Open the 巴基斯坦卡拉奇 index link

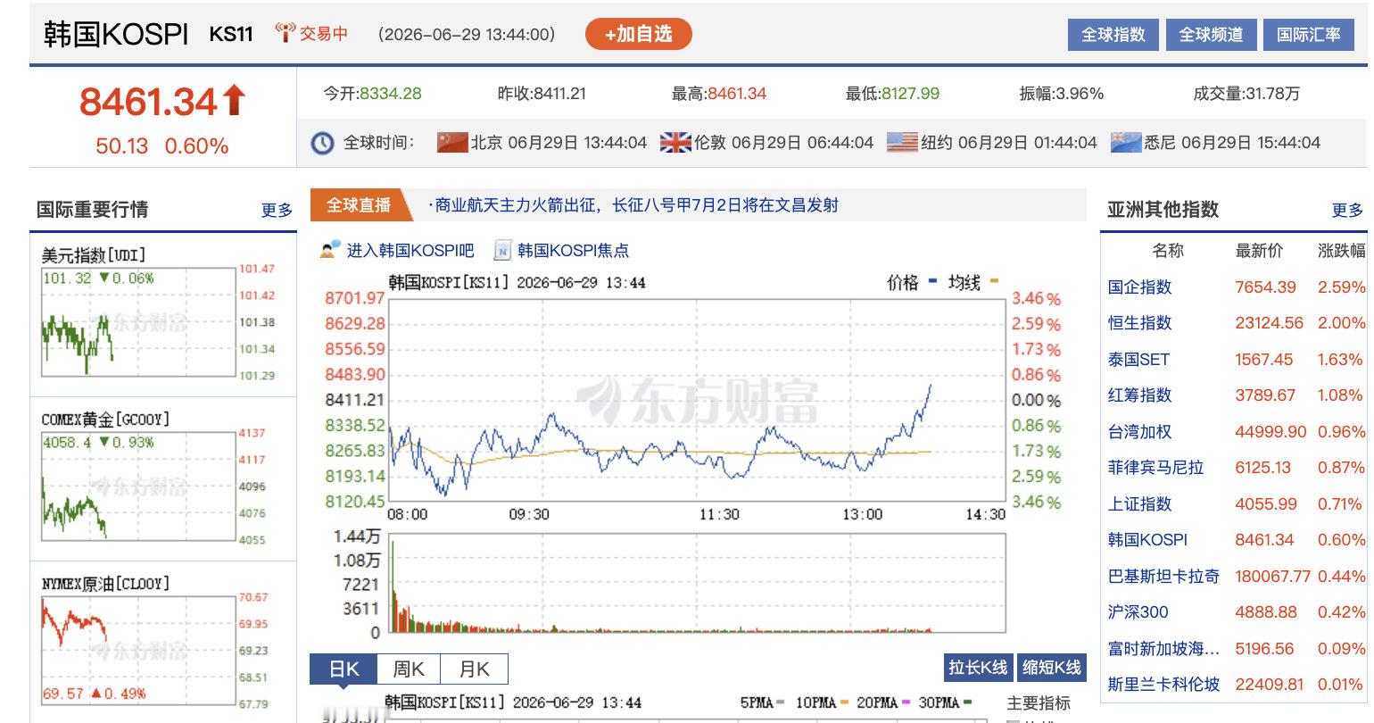[x=1163, y=577]
